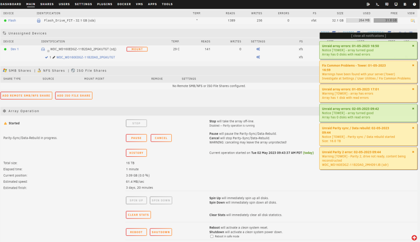Screen dimensions: 420x242
Task: Dismiss the 01-05-2023 16:50 array notification
Action: coord(413,46)
